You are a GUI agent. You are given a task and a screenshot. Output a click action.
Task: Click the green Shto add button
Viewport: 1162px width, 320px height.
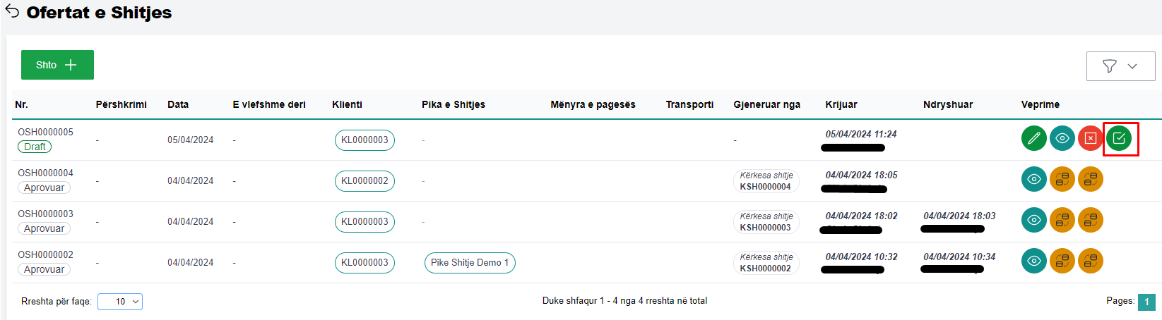pyautogui.click(x=57, y=65)
